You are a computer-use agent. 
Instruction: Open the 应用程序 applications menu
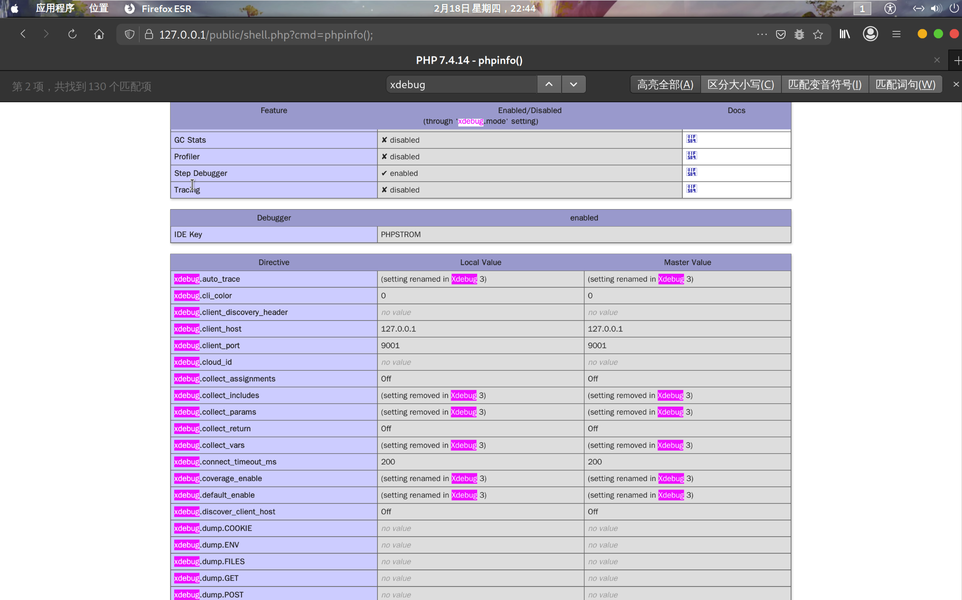55,9
